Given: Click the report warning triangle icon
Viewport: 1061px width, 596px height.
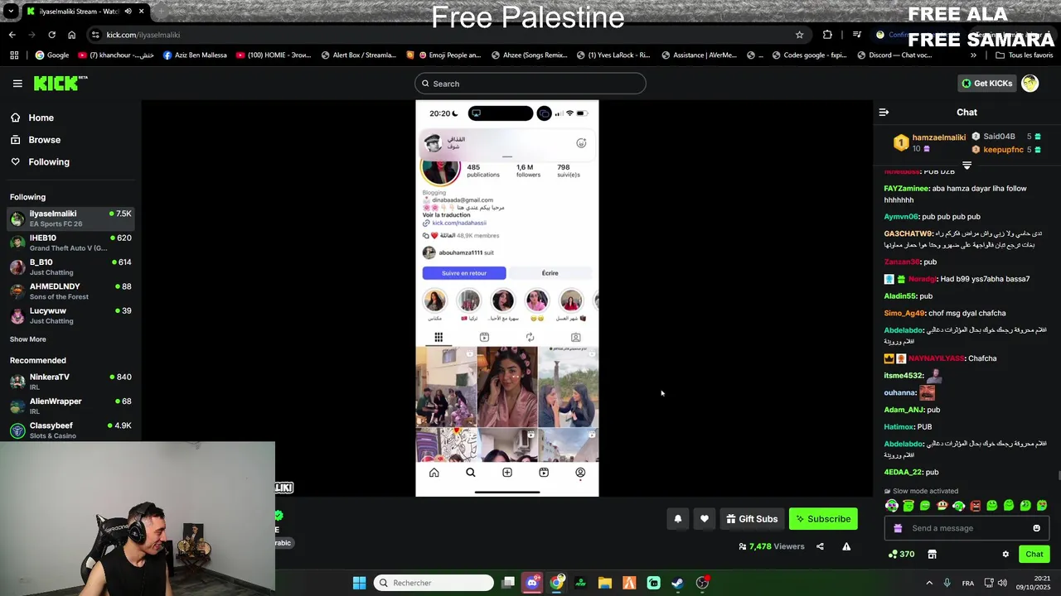Looking at the screenshot, I should (x=846, y=546).
